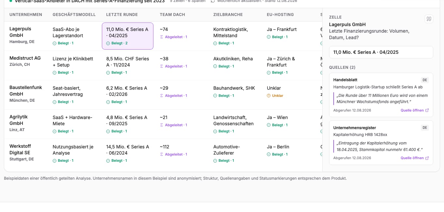Open the Handelsblatt source via Quelle öffnen
This screenshot has width=444, height=212.
415,110
